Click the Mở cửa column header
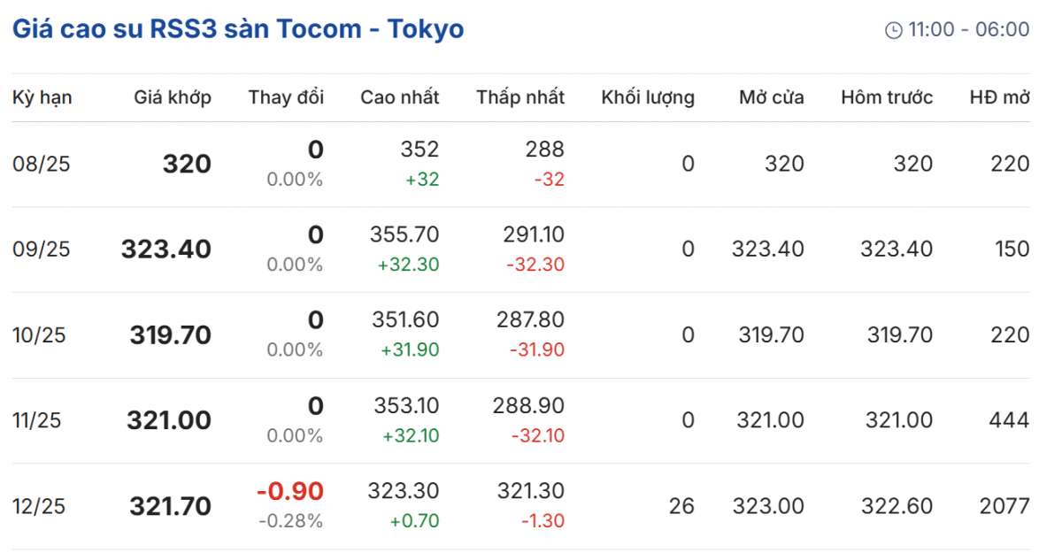 point(772,97)
